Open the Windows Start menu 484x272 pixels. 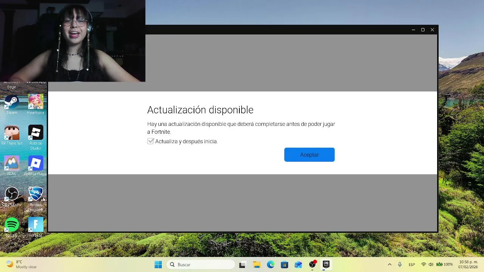(158, 264)
